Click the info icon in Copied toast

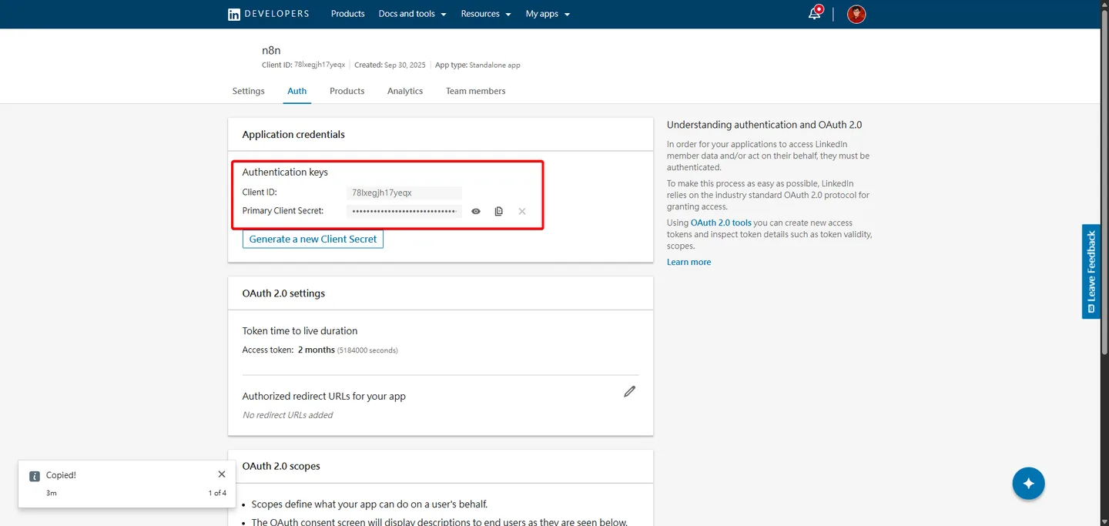[x=34, y=476]
